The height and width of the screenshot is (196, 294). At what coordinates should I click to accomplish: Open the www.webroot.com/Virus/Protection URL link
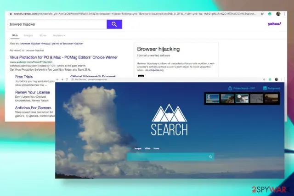(31, 62)
